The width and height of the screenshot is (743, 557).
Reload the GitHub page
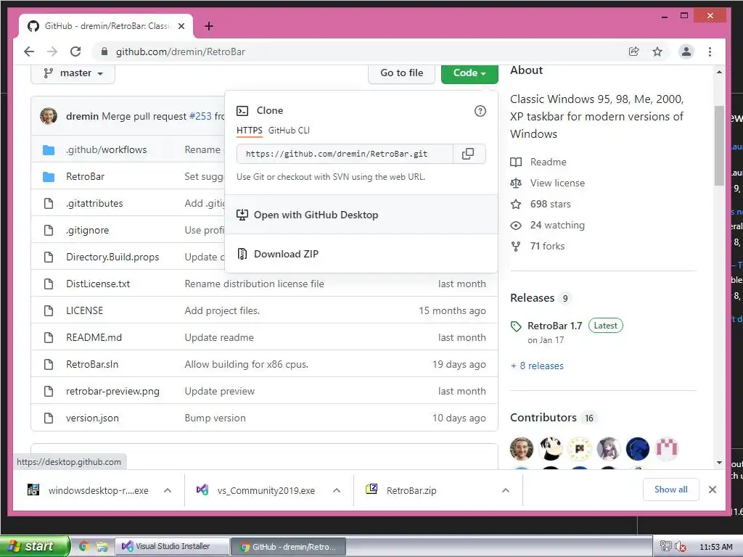(x=75, y=51)
